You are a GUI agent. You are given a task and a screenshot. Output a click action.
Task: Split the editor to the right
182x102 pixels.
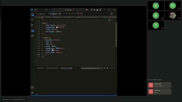tap(112, 14)
